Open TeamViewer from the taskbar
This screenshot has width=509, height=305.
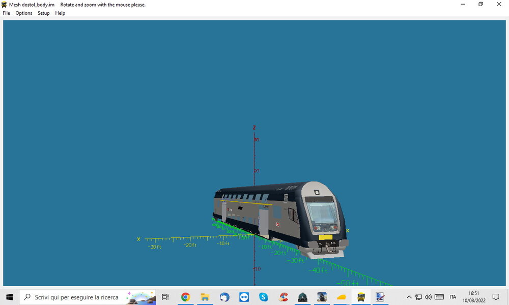coord(244,297)
